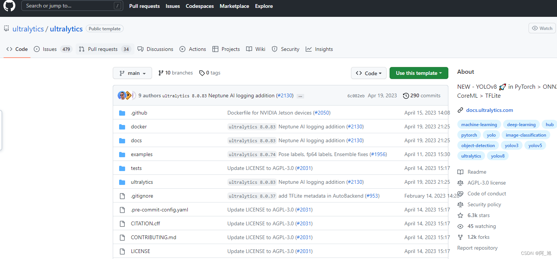
Task: Open commit hash 6c082eb
Action: [x=356, y=96]
